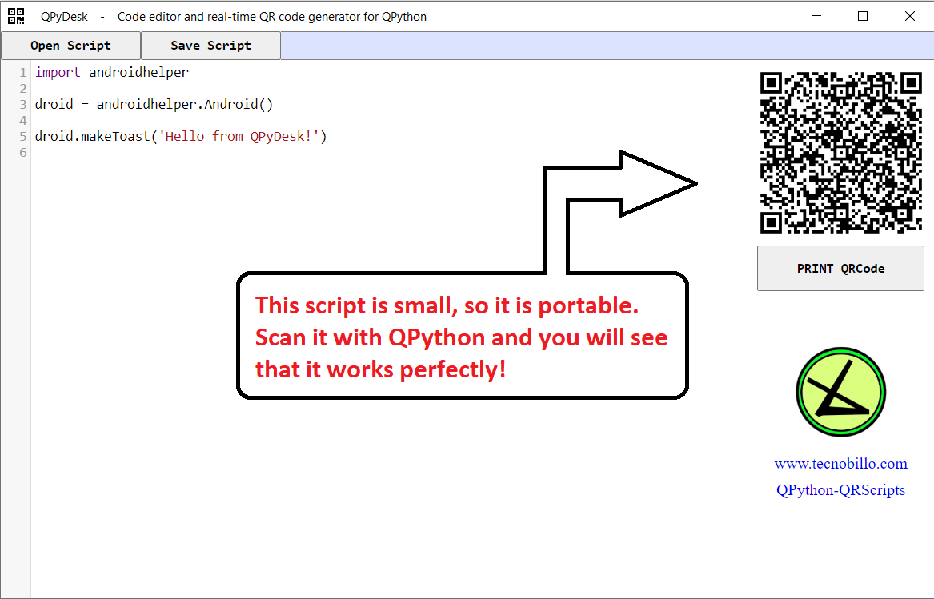Click the 'import' keyword on line 1
The image size is (934, 599).
pyautogui.click(x=58, y=72)
